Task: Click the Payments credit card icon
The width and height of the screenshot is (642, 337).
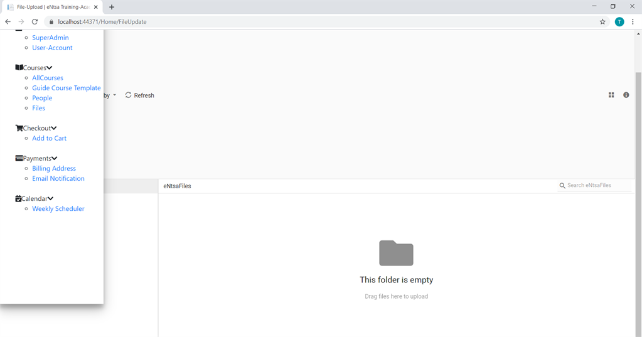Action: (19, 158)
